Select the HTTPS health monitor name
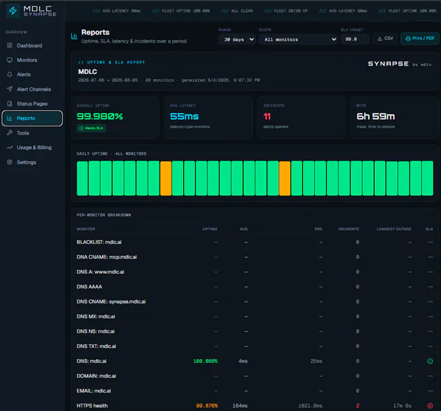The width and height of the screenshot is (441, 411). coord(92,406)
